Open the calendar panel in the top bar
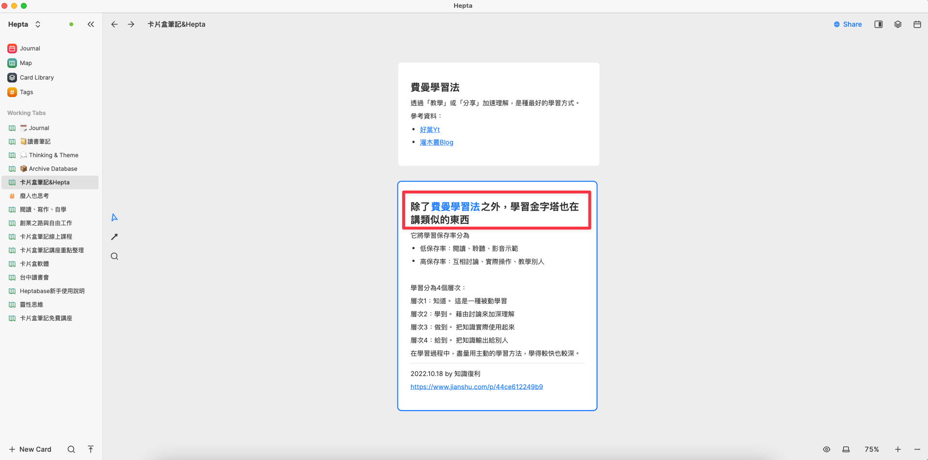928x460 pixels. tap(917, 24)
